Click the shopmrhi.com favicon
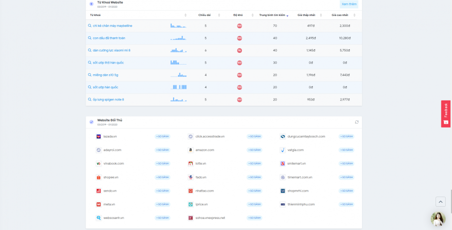Screen dimensions: 452x230 click(283, 191)
